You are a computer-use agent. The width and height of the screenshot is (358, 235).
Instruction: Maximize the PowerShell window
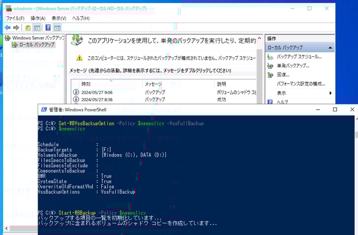tap(335, 110)
